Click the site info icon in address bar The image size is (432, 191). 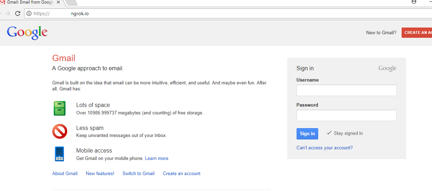click(x=29, y=14)
